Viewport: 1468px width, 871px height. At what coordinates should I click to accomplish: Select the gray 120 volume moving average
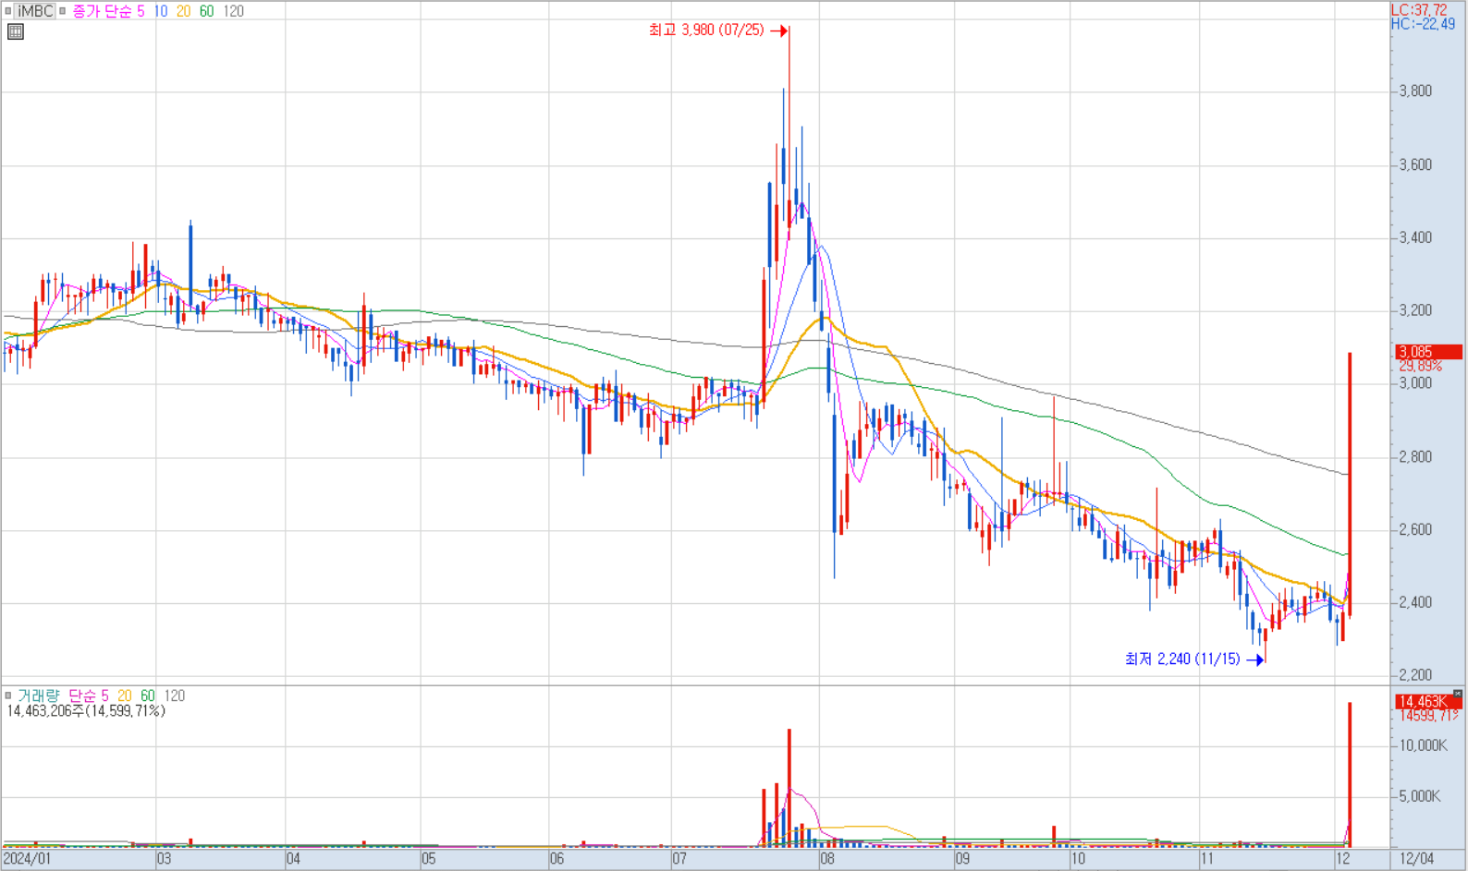[175, 696]
